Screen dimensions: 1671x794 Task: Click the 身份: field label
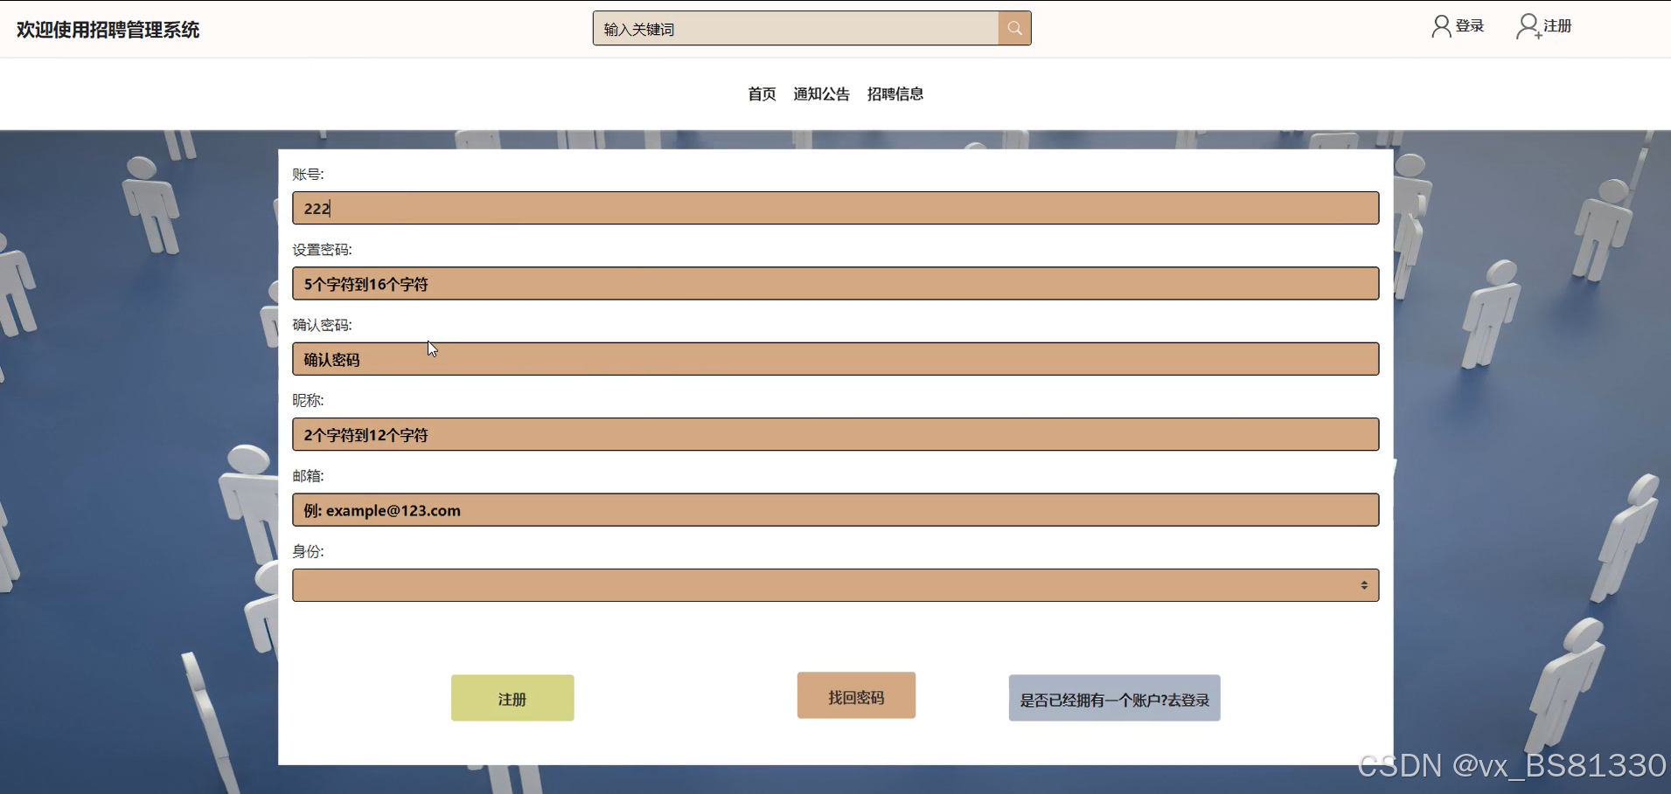(x=308, y=551)
